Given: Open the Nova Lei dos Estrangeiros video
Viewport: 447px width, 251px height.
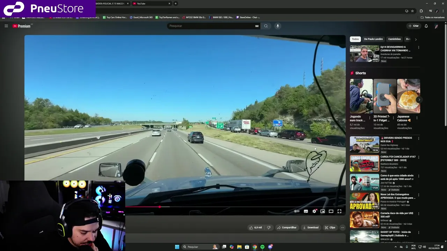Looking at the screenshot, I should [364, 201].
